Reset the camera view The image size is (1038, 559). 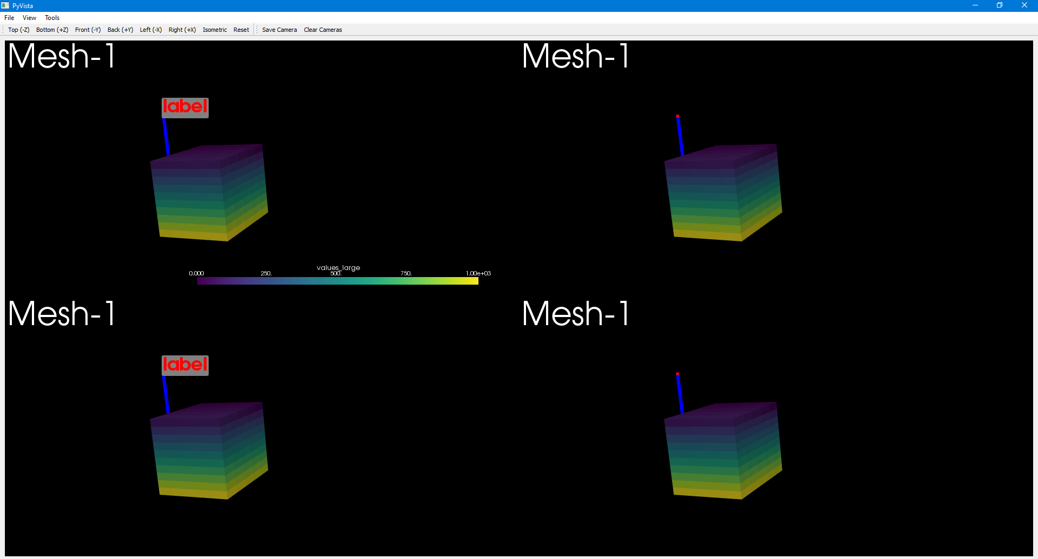[241, 30]
